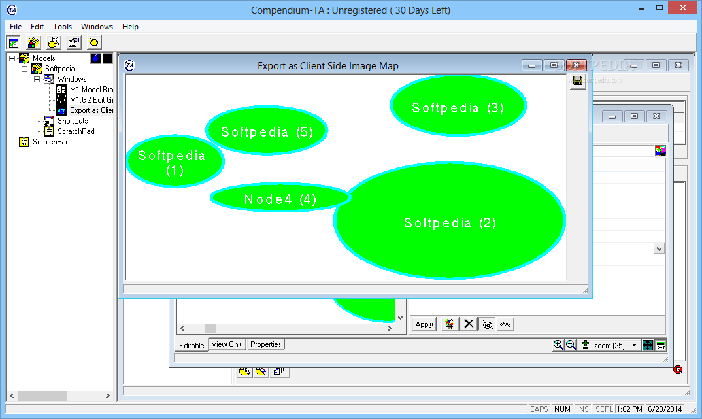Click the checkmark window toolbar icon
702x419 pixels.
(x=14, y=42)
